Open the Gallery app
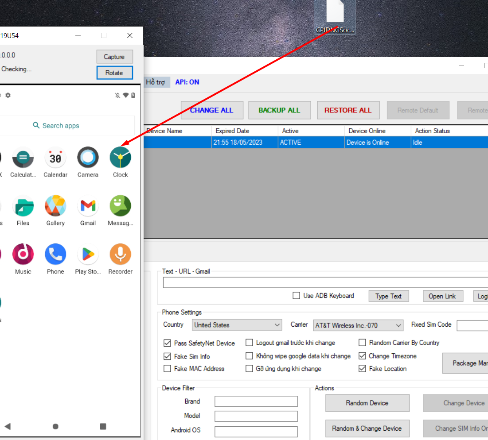Screen dimensions: 488x440 click(x=55, y=206)
